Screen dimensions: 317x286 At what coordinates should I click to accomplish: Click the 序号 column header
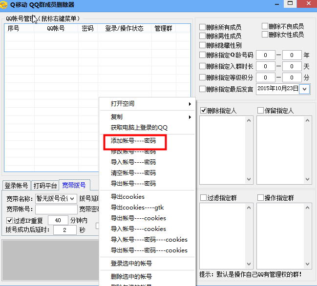tap(19, 28)
